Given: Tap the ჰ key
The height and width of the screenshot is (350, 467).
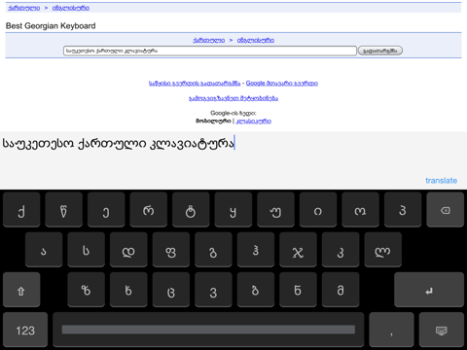Looking at the screenshot, I should [x=256, y=250].
